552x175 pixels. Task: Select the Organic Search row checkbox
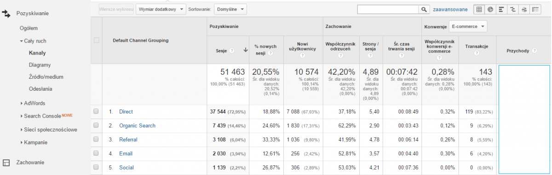pyautogui.click(x=96, y=126)
